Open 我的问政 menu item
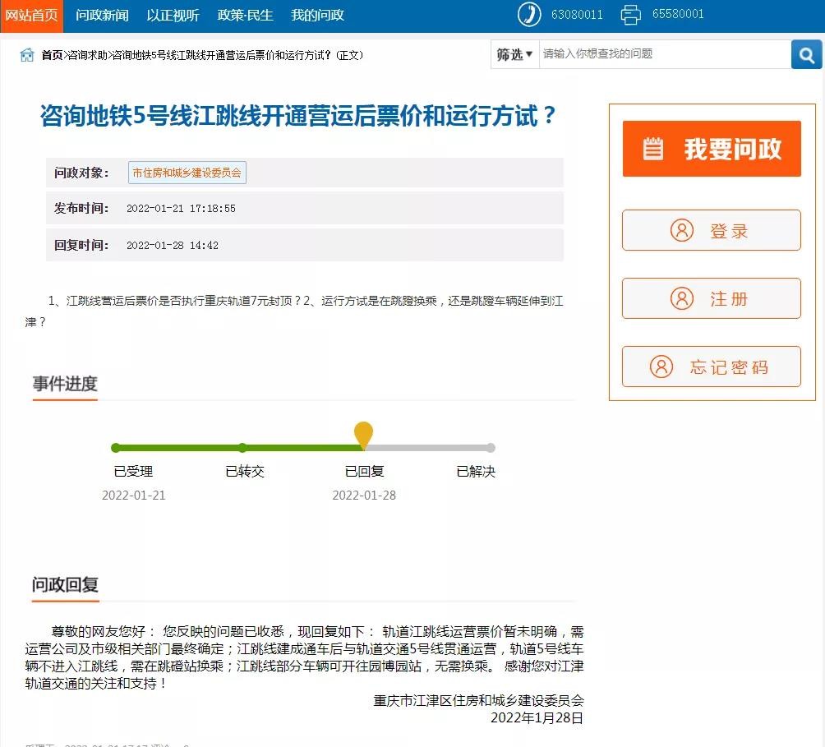825x747 pixels. pos(317,16)
